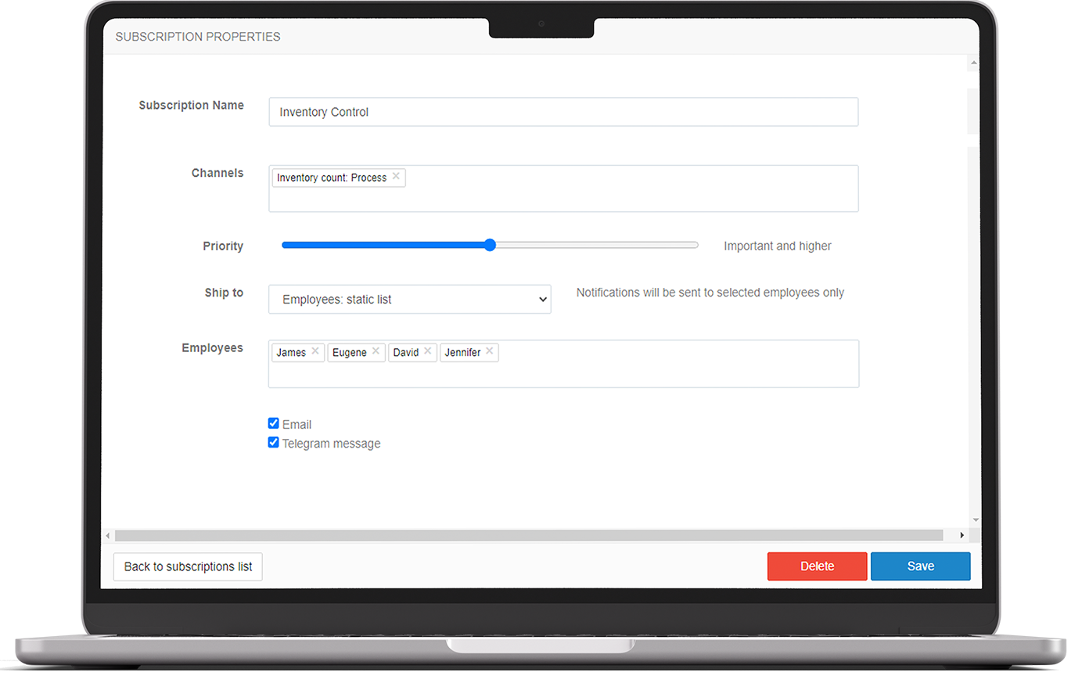The image size is (1082, 676).
Task: Click the horizontal scrollbar track
Action: pos(532,535)
